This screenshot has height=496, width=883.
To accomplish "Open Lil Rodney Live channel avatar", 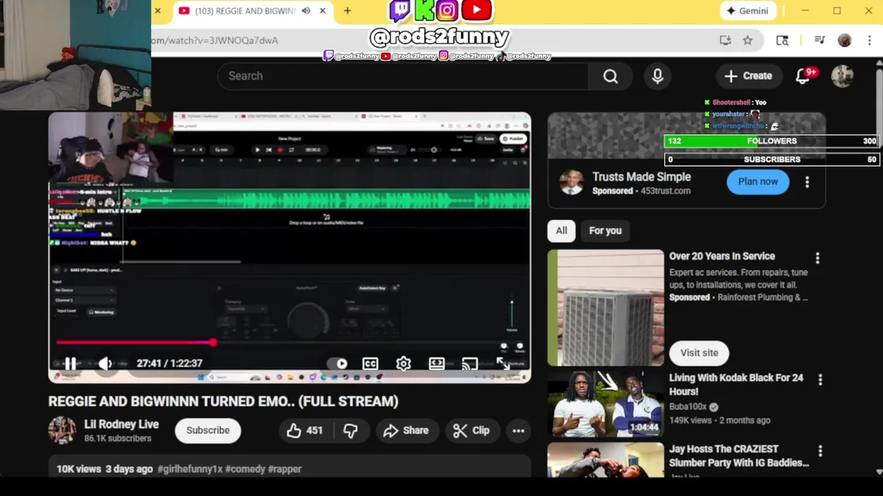I will [x=61, y=431].
